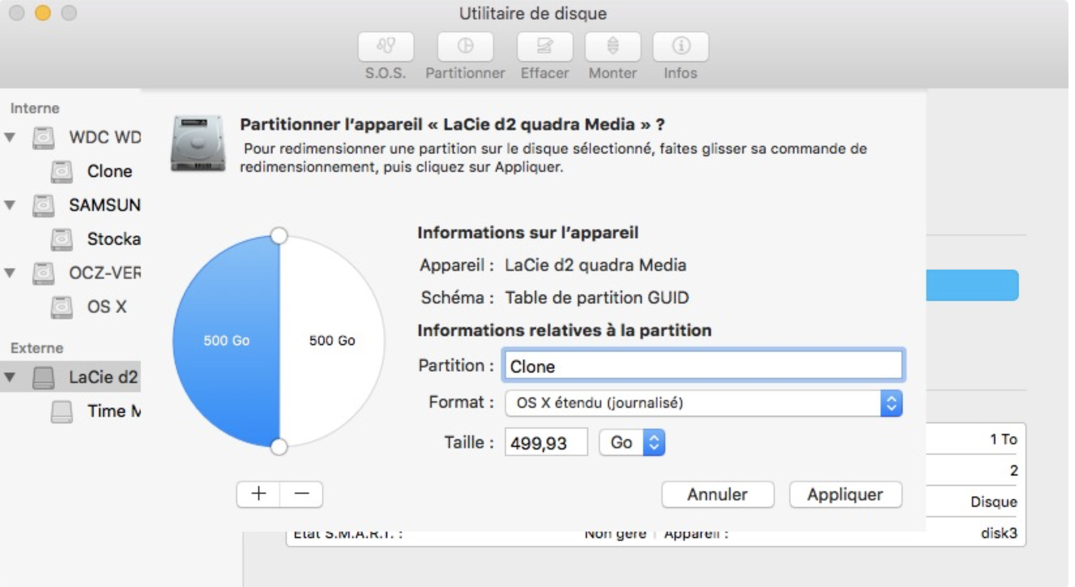The image size is (1075, 587).
Task: Click the Effacer erase icon
Action: click(x=545, y=47)
